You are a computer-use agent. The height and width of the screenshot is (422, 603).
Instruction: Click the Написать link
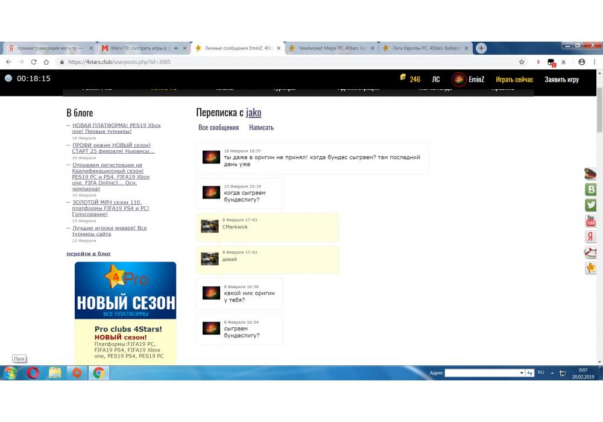pyautogui.click(x=261, y=127)
